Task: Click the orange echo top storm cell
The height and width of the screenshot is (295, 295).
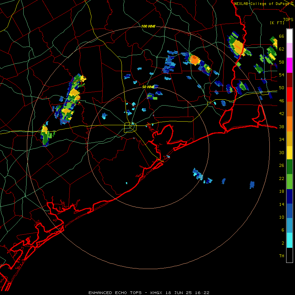Action: point(195,60)
